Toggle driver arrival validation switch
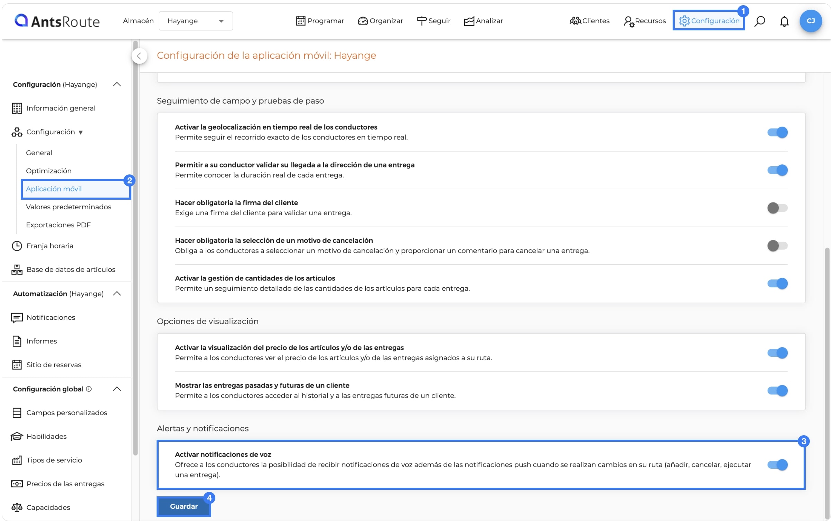Screen dimensions: 833x524 point(777,170)
